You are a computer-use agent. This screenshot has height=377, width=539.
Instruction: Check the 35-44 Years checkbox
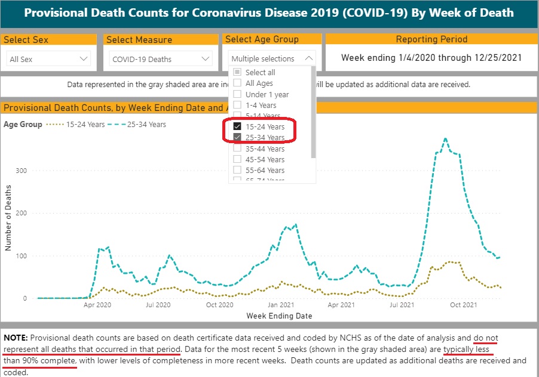[237, 148]
